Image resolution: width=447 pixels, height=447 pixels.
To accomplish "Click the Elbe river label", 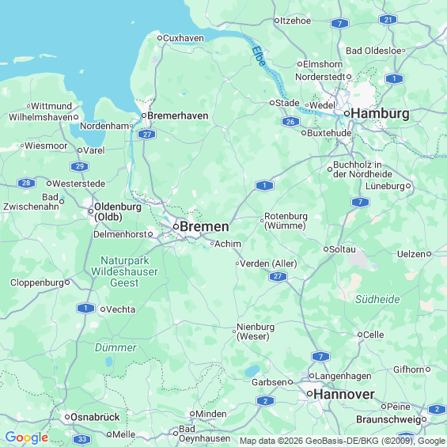I will (x=259, y=56).
